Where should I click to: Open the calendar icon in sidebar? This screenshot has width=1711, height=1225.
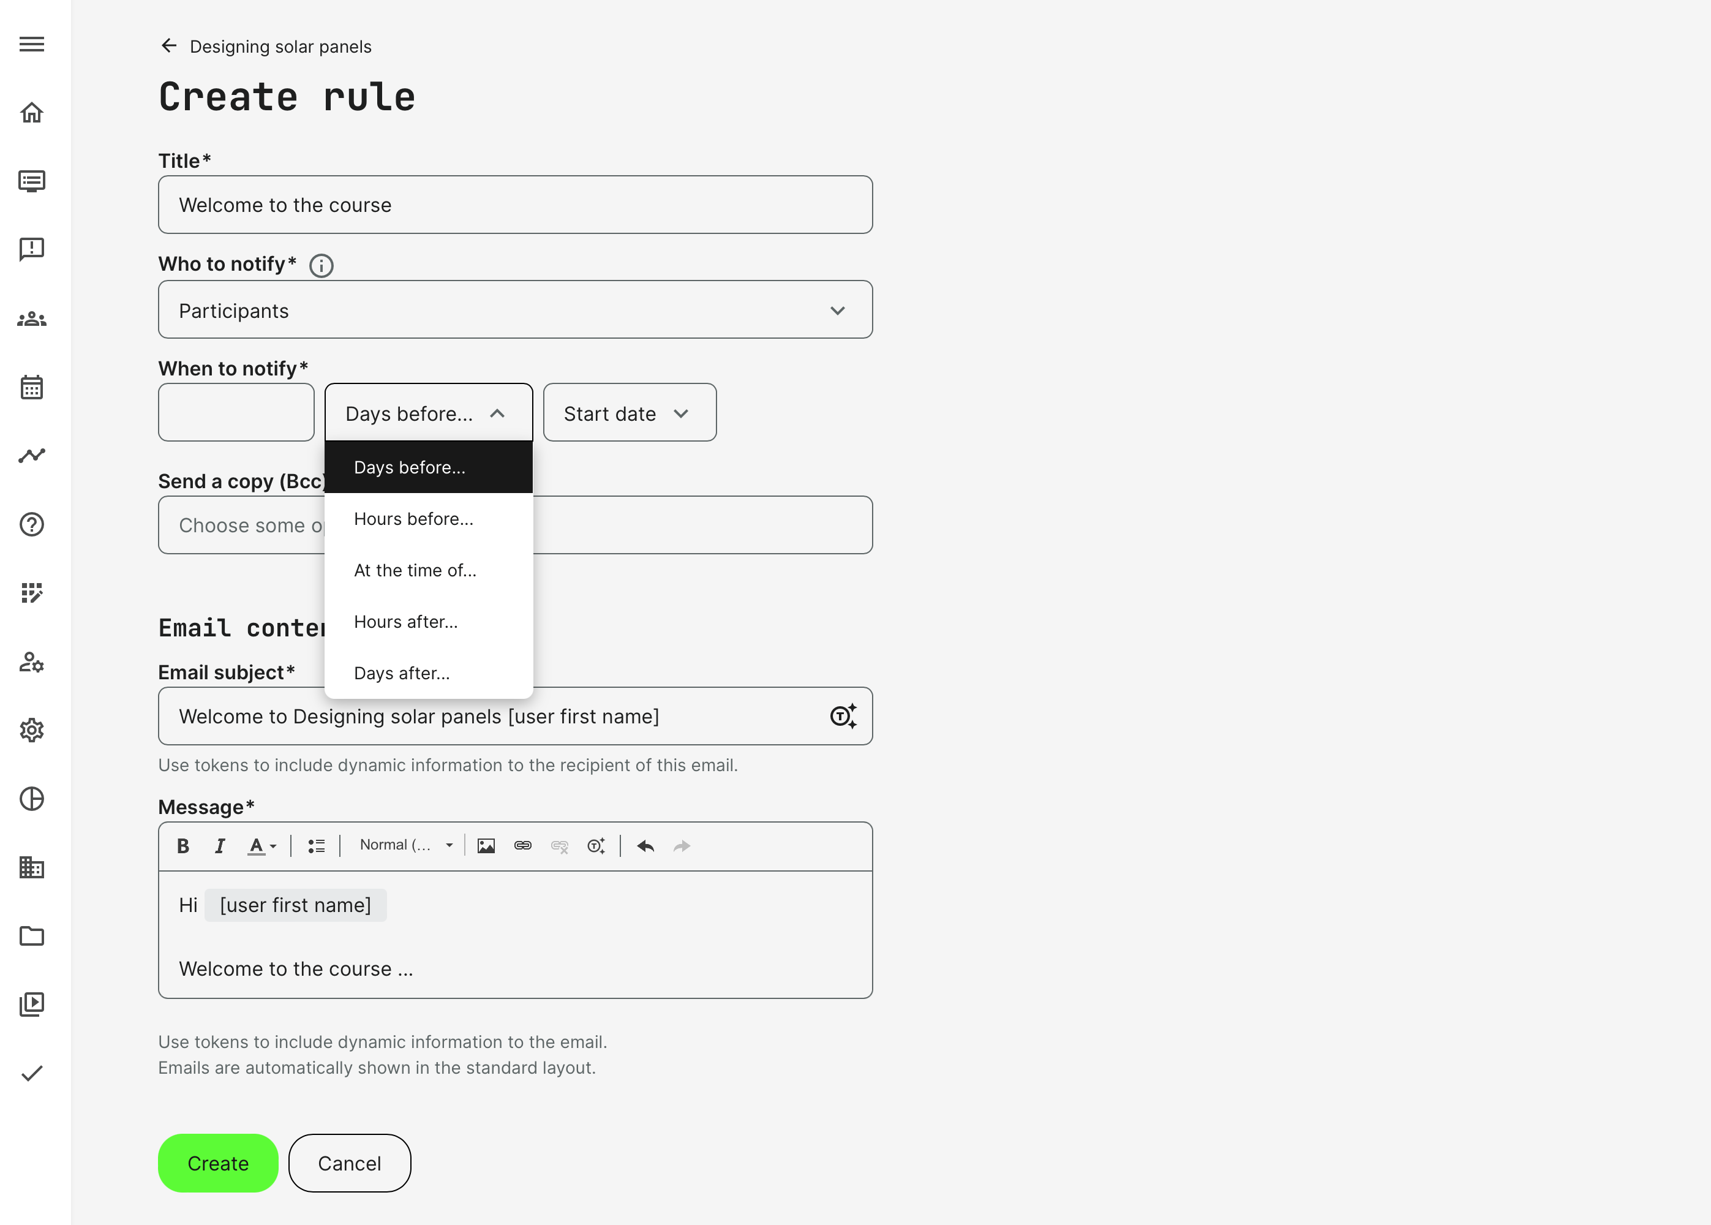click(32, 387)
